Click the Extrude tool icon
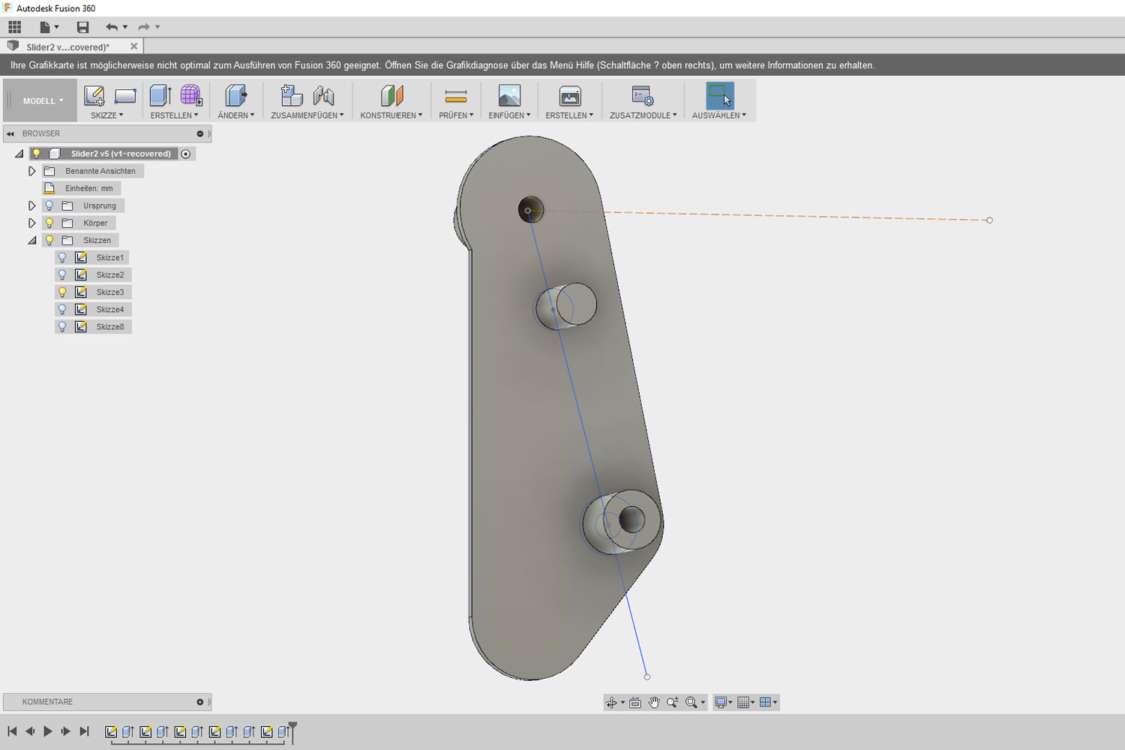 pos(160,96)
